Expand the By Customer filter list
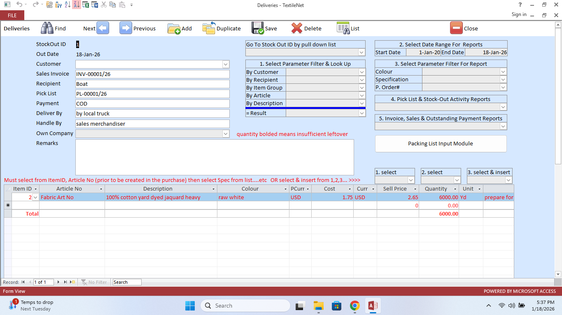This screenshot has height=315, width=562. click(361, 72)
